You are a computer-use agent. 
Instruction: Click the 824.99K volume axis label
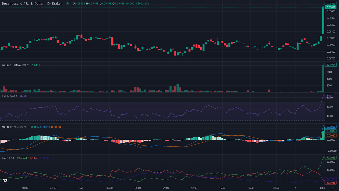(x=331, y=65)
